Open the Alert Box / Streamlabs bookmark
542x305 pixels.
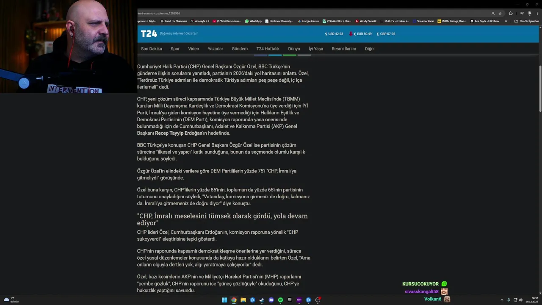point(337,21)
